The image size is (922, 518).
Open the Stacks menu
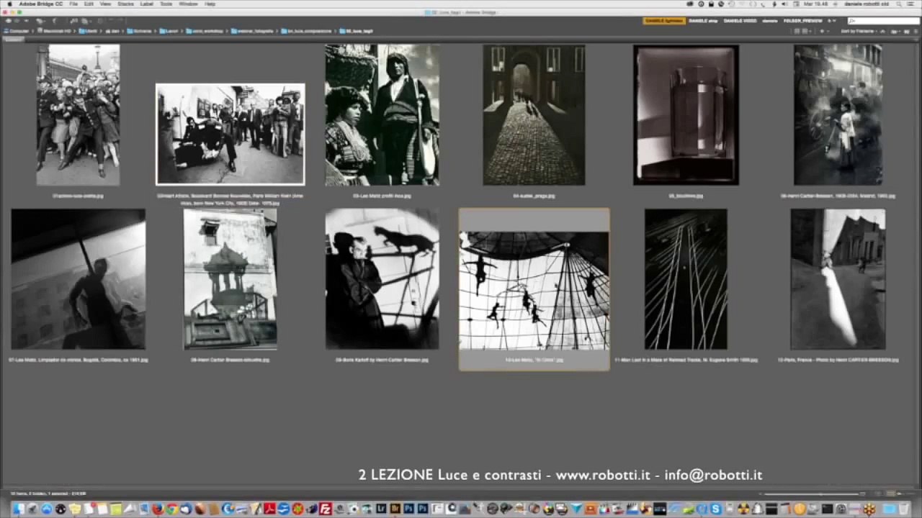click(x=125, y=4)
